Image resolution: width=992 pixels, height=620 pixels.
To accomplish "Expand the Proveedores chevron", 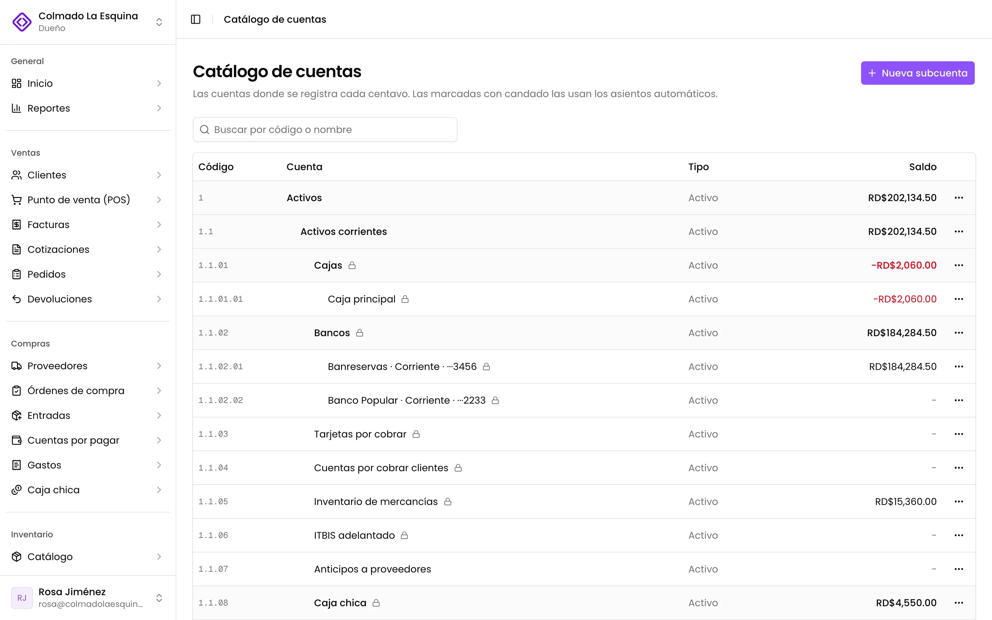I will tap(159, 366).
